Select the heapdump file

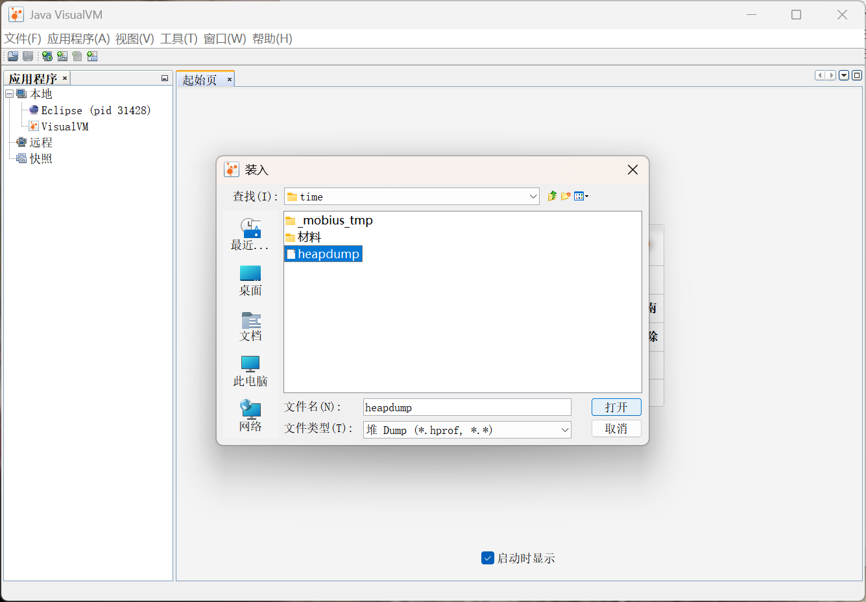[x=323, y=254]
